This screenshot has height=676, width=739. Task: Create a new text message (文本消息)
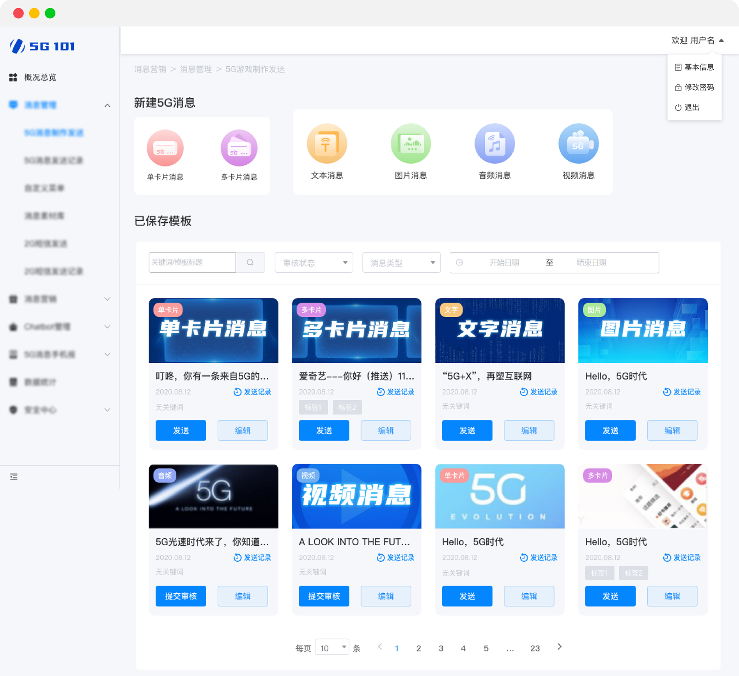tap(327, 144)
